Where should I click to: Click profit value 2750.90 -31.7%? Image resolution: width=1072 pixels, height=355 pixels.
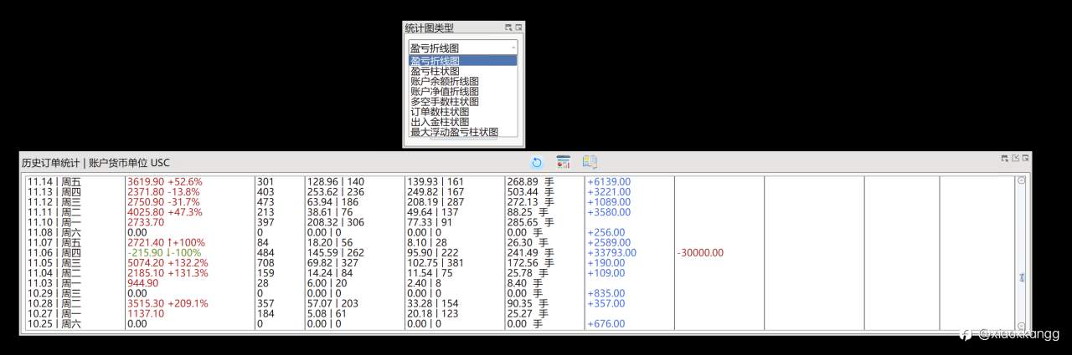[x=163, y=202]
